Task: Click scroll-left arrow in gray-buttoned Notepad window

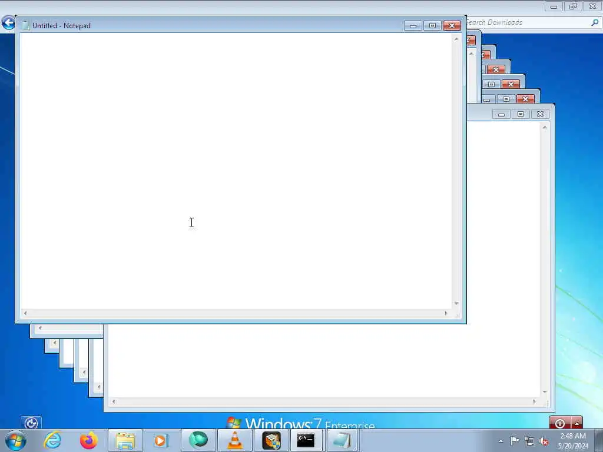Action: [x=114, y=401]
